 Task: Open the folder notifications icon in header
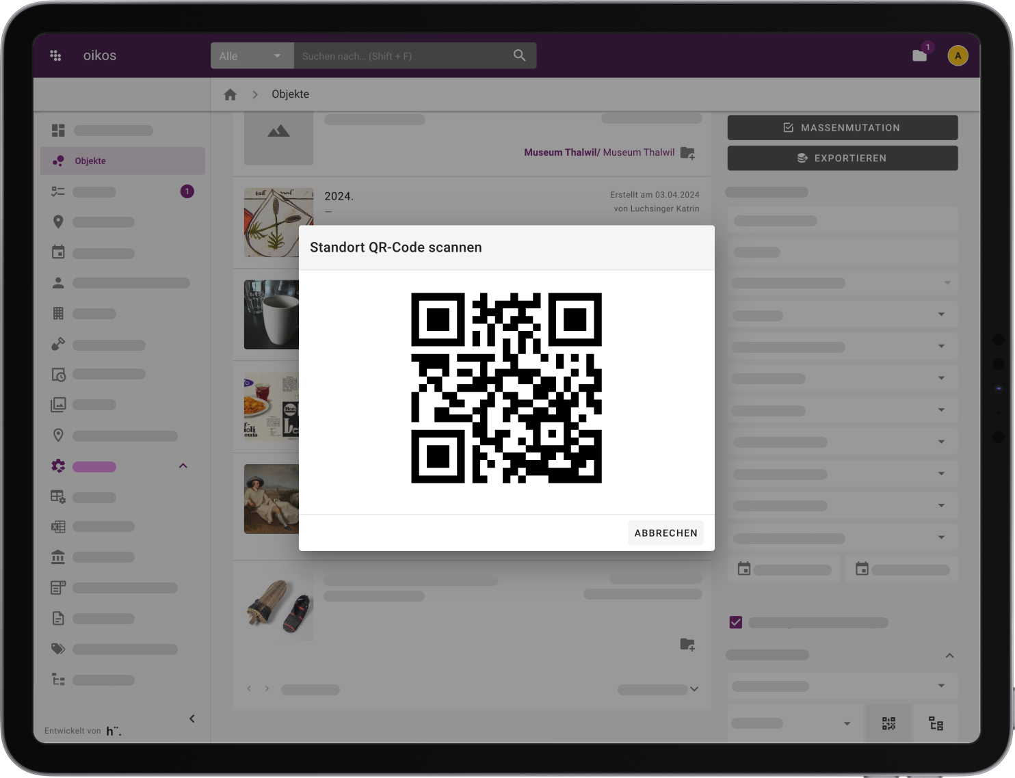pyautogui.click(x=920, y=55)
